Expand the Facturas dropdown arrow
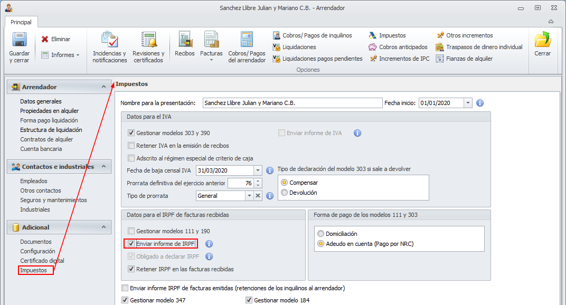This screenshot has width=566, height=305. tap(211, 60)
